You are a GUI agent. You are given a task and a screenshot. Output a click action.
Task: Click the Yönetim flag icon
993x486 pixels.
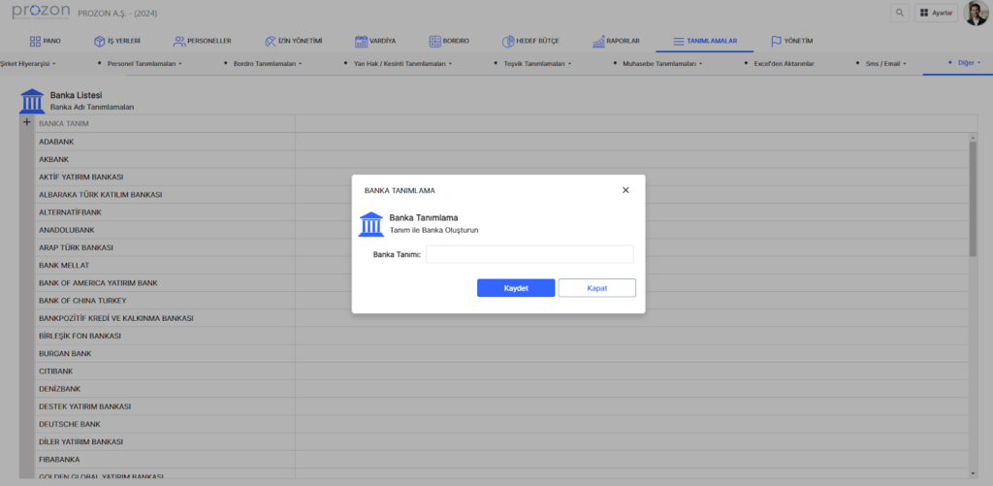coord(776,42)
